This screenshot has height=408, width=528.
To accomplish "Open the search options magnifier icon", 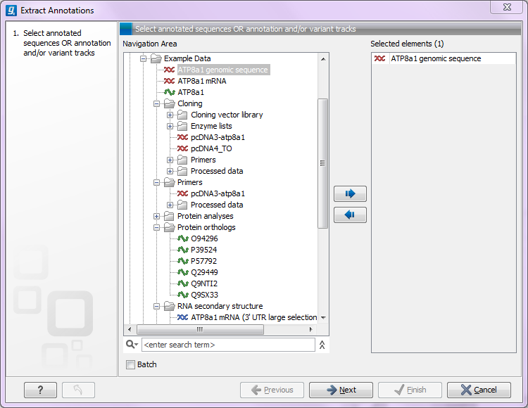I will (x=132, y=345).
